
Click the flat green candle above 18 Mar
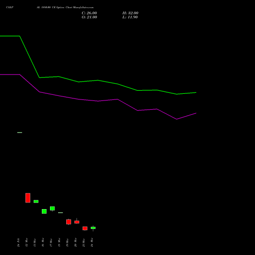tap(61, 213)
